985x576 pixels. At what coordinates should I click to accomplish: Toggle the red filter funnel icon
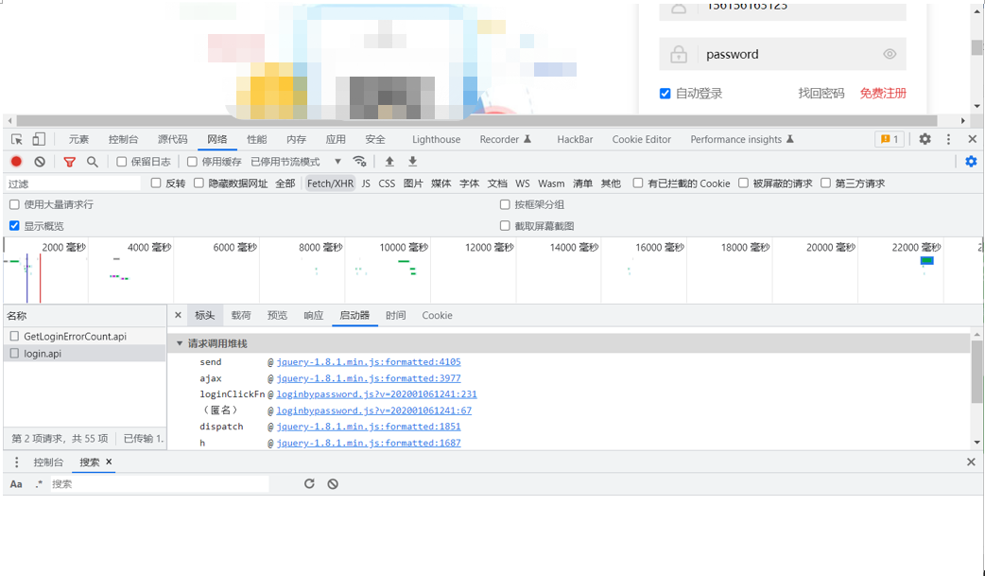coord(70,162)
